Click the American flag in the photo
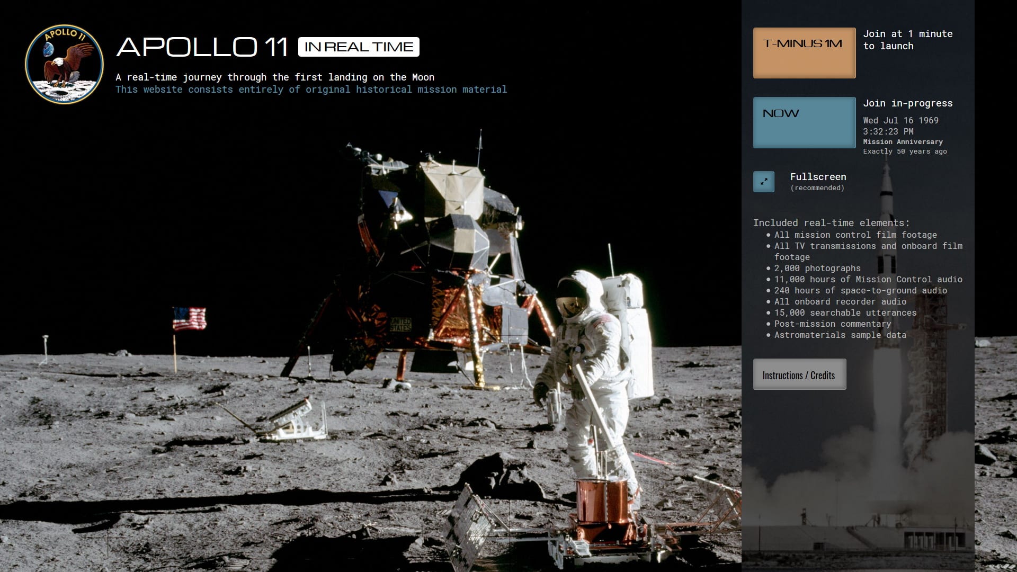 189,318
